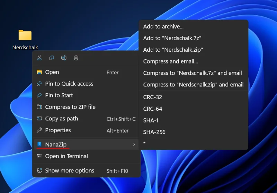Click the Copy icon in context menu
277x193 pixels.
click(x=52, y=58)
